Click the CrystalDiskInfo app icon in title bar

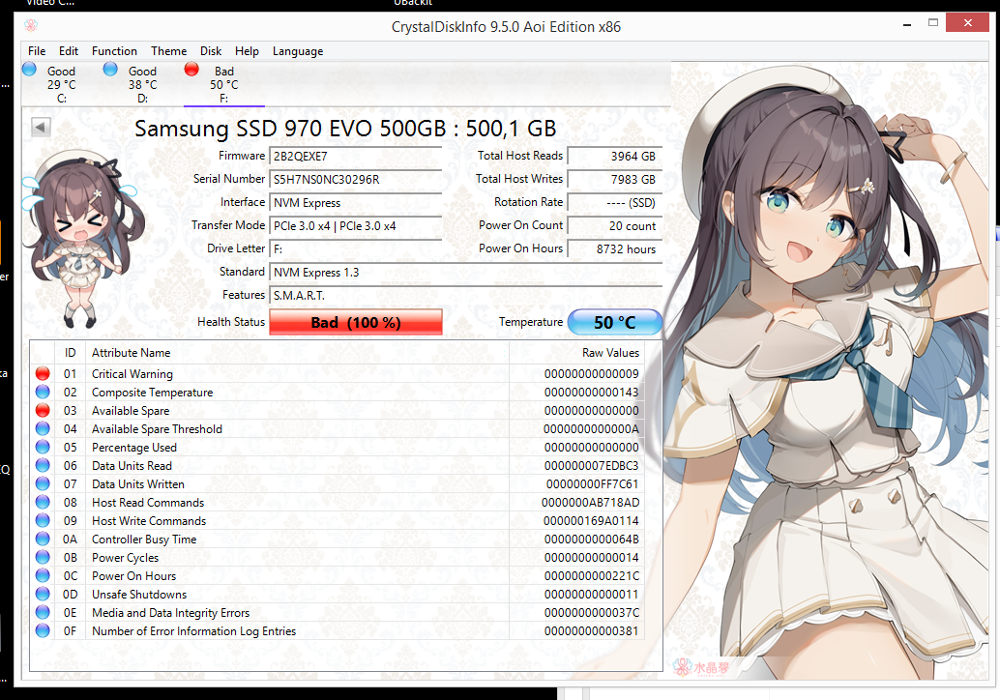[x=31, y=25]
